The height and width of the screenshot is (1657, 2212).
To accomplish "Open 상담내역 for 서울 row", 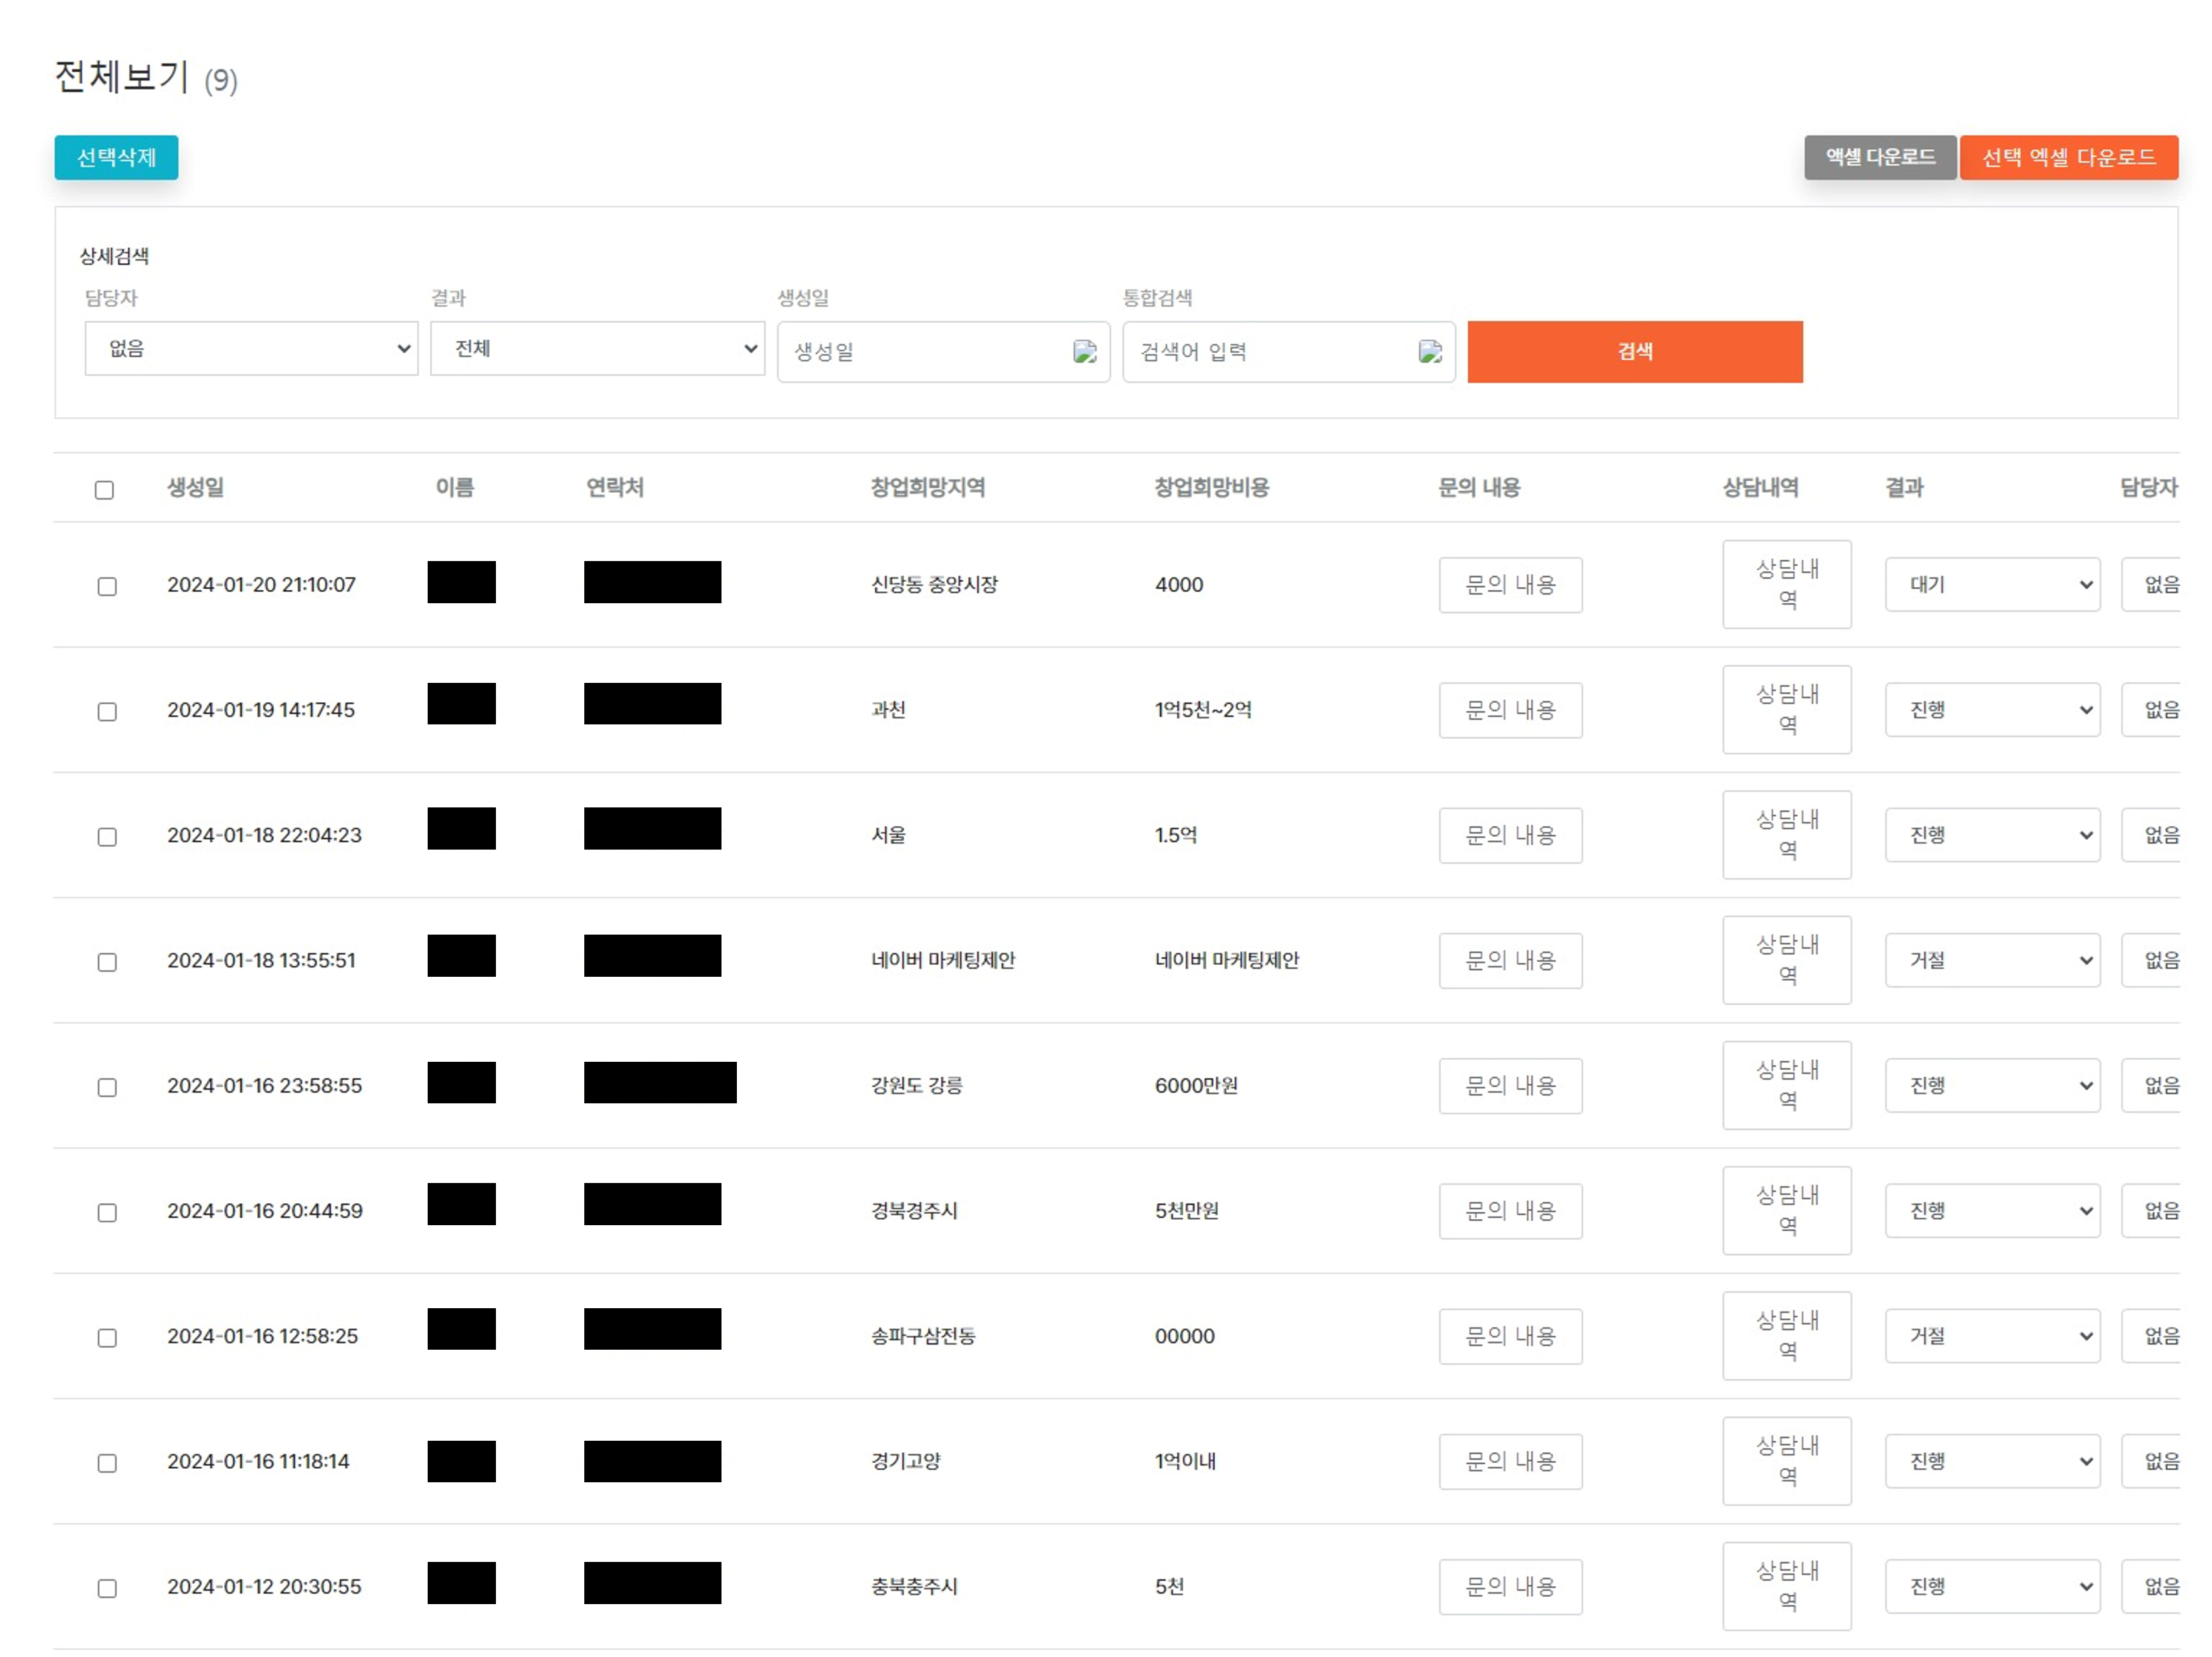I will pyautogui.click(x=1786, y=834).
